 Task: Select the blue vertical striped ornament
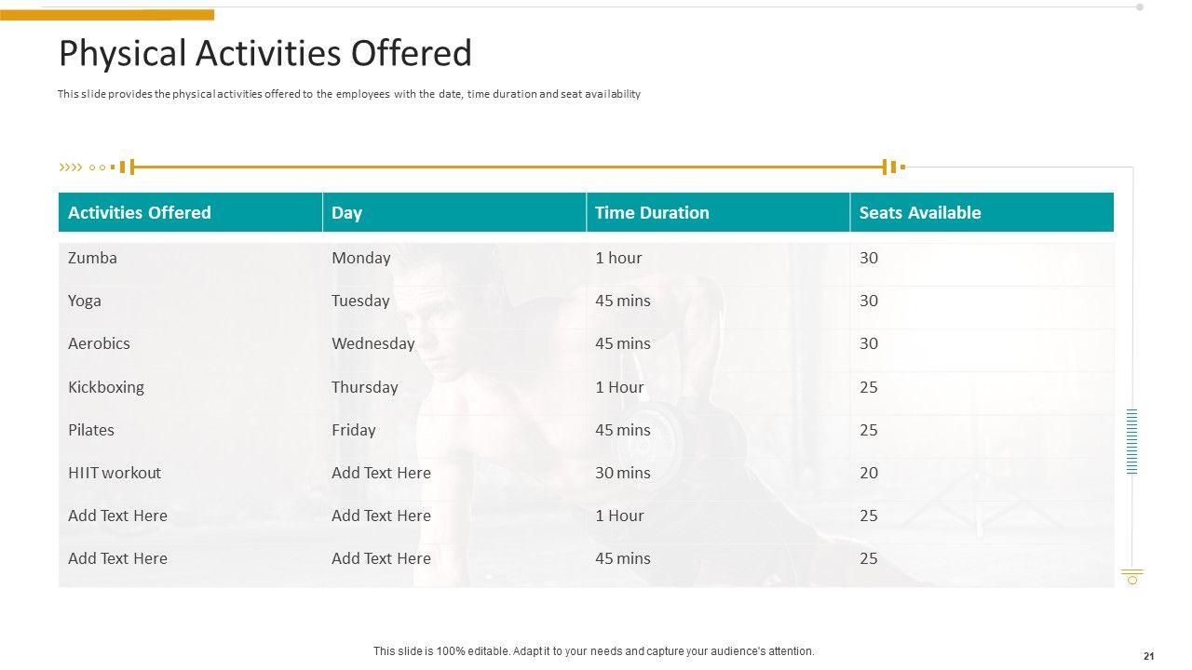click(1132, 441)
